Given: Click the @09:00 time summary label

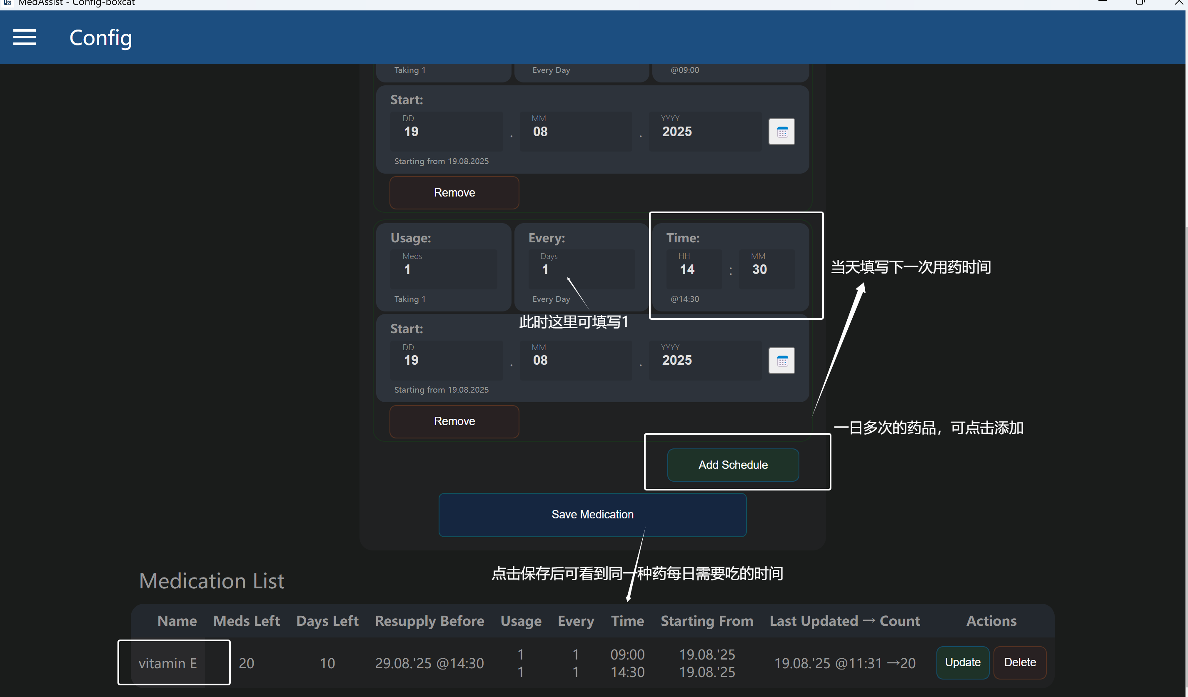Looking at the screenshot, I should (684, 70).
